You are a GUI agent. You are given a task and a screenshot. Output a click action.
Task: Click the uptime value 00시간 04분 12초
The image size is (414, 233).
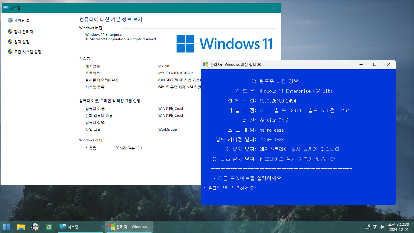point(129,148)
